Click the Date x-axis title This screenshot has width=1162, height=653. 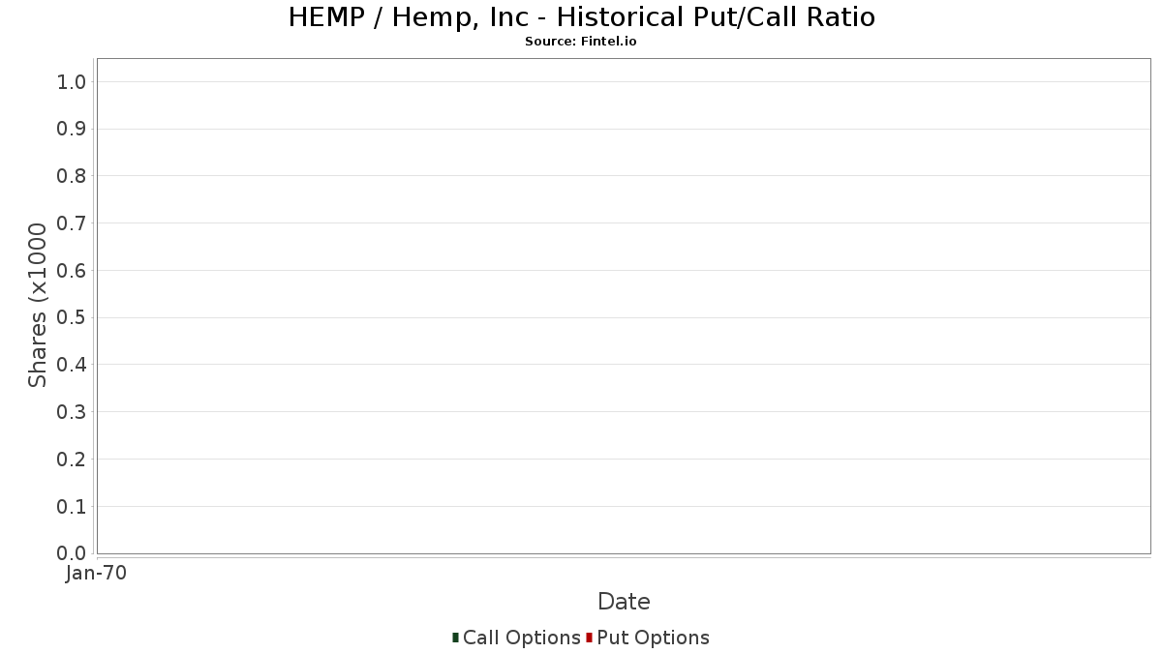(624, 602)
